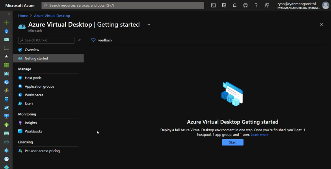The height and width of the screenshot is (169, 331).
Task: Open Virtual networks arrows icon
Action: [7, 142]
